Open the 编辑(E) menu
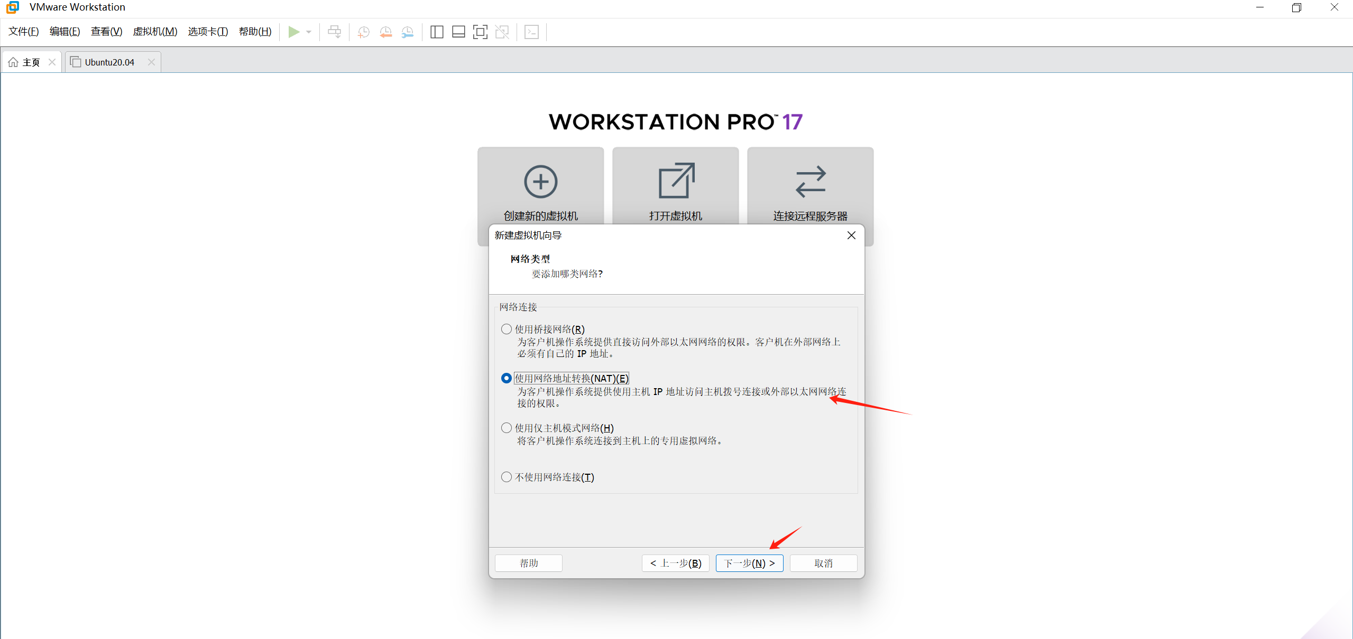 65,32
